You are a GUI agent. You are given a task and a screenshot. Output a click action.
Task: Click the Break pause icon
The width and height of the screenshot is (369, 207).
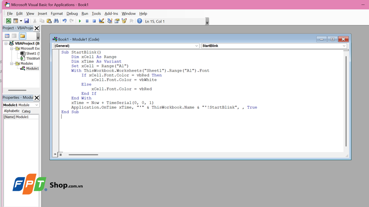87,21
